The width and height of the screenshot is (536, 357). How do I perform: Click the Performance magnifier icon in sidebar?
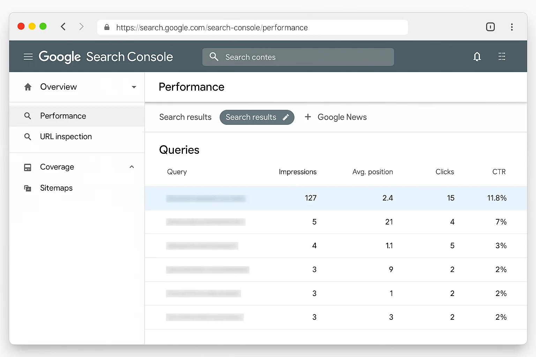coord(28,116)
